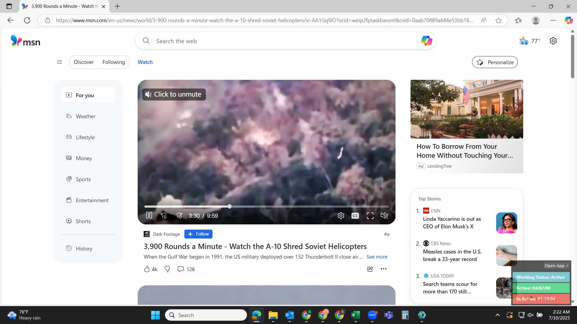Screen dimensions: 577x324
Task: Open Money category
Action: pyautogui.click(x=88, y=158)
